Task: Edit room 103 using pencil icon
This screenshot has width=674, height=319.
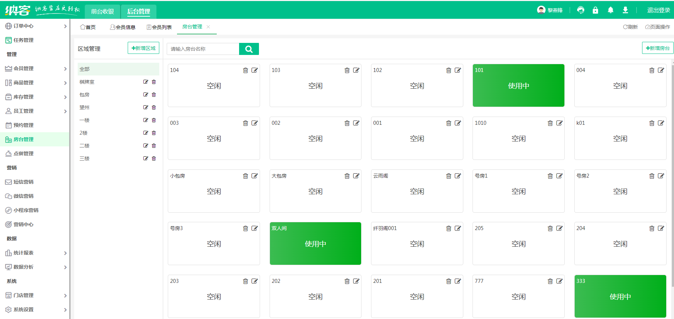Action: pyautogui.click(x=356, y=70)
